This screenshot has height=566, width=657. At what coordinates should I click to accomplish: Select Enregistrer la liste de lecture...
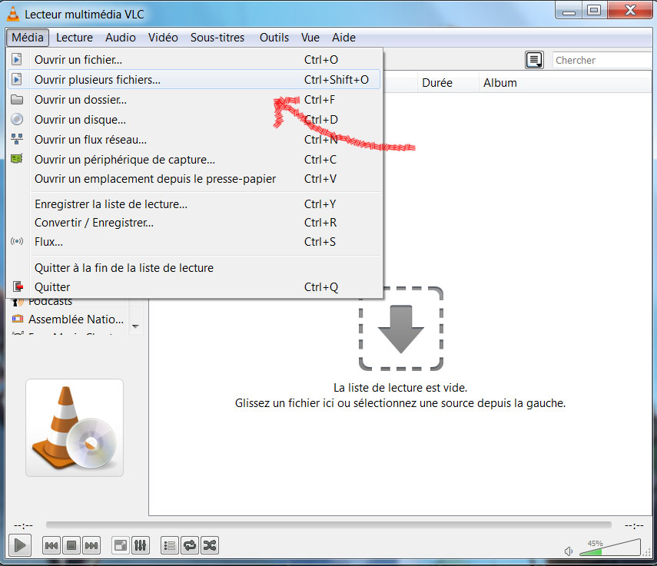(x=194, y=204)
